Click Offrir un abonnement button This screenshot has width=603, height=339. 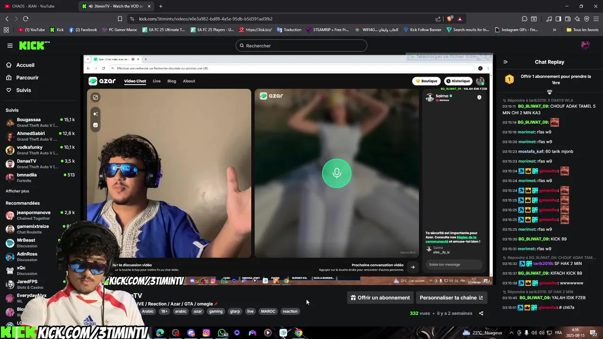pyautogui.click(x=380, y=298)
